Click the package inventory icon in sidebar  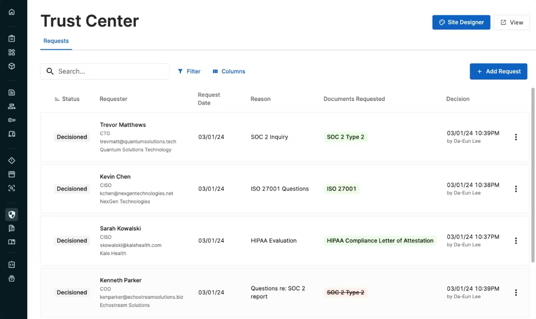click(x=11, y=66)
